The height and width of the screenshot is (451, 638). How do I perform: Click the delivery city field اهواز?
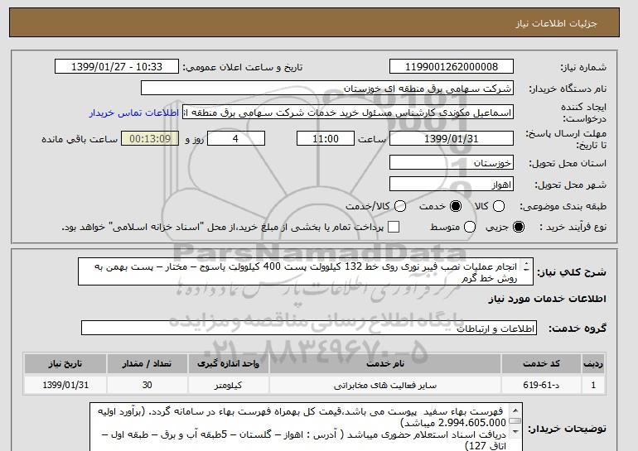pyautogui.click(x=452, y=184)
